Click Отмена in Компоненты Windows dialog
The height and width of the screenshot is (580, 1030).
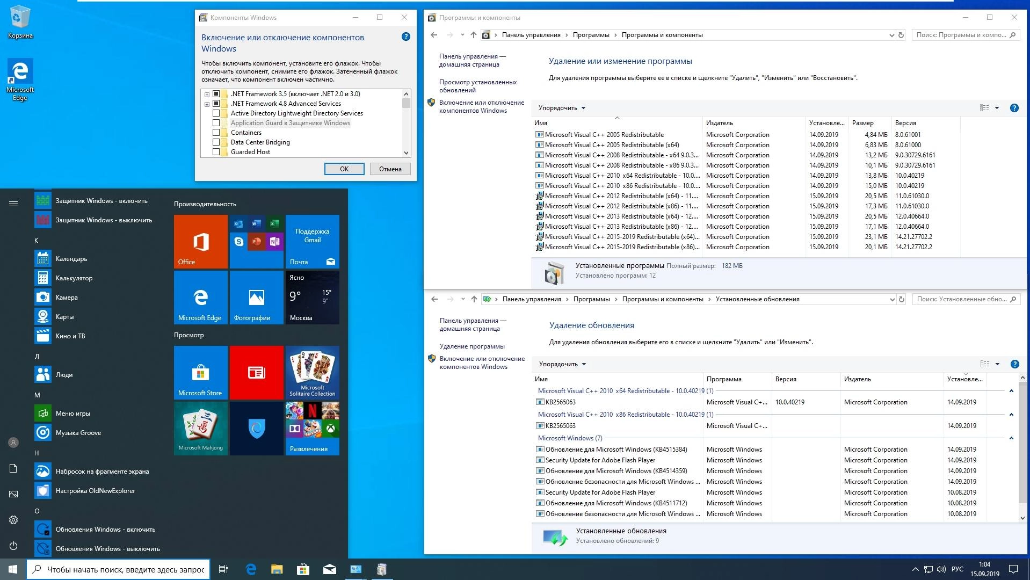point(390,169)
